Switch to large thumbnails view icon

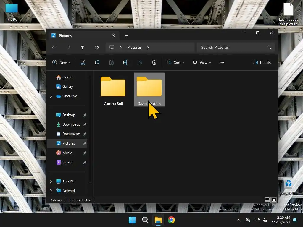tap(274, 200)
